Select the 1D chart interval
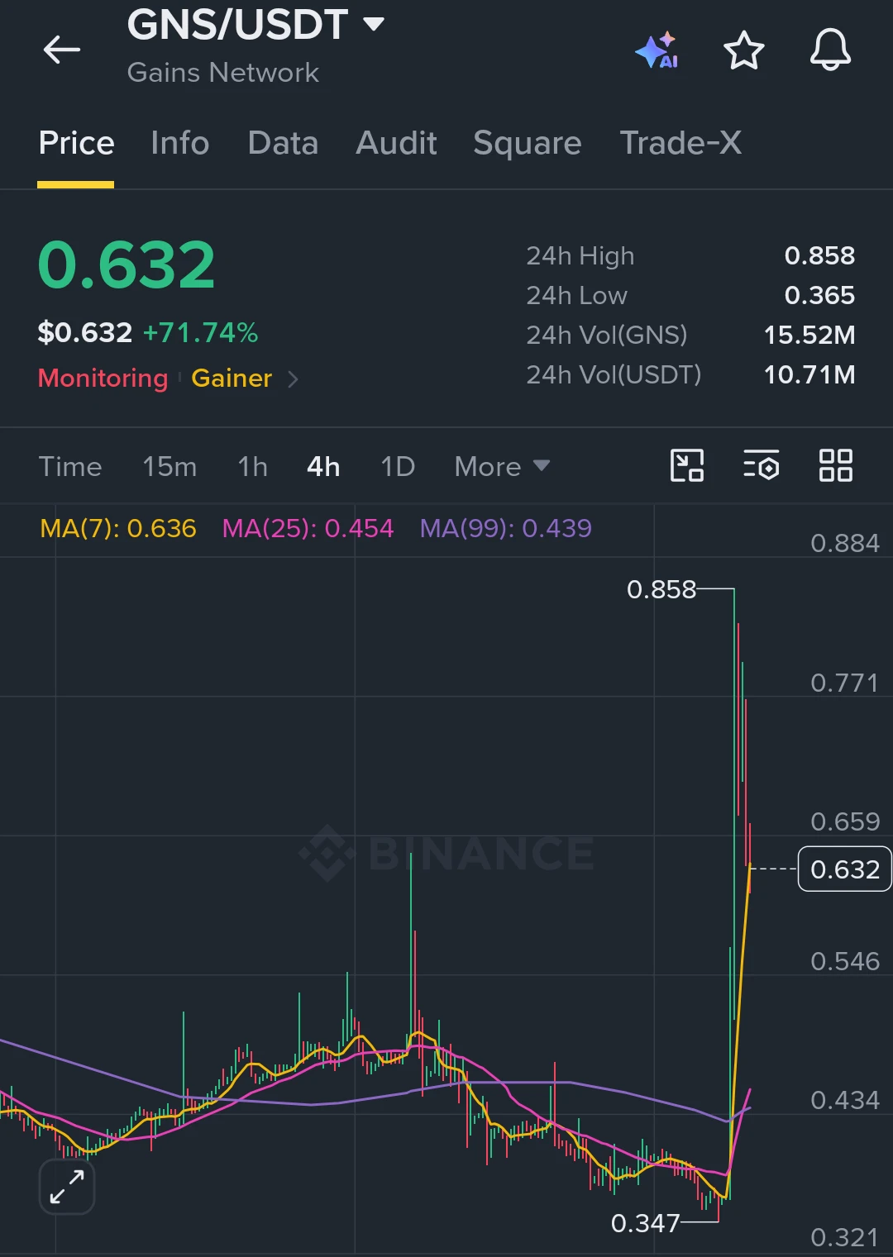The image size is (893, 1257). point(398,467)
